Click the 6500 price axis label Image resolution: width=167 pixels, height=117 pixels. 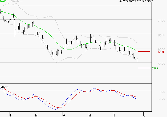pos(161,35)
